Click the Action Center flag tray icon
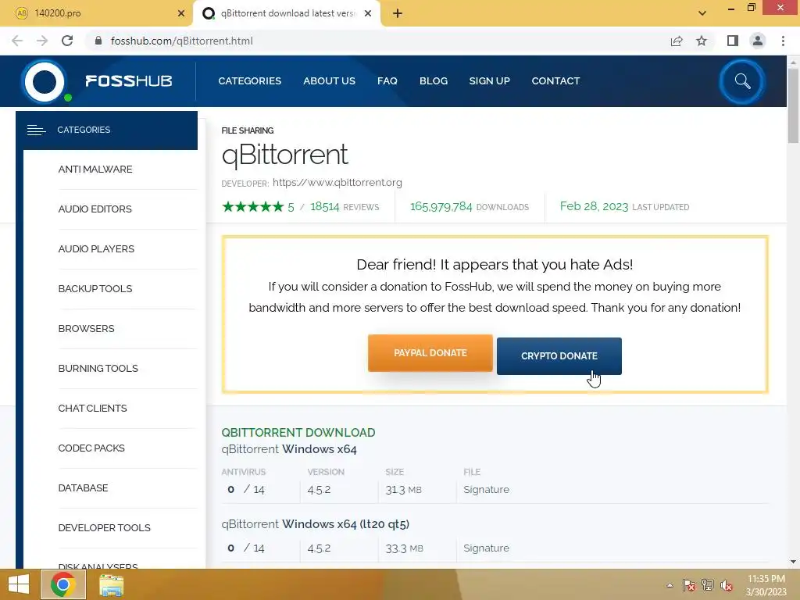The width and height of the screenshot is (800, 600). [x=689, y=585]
